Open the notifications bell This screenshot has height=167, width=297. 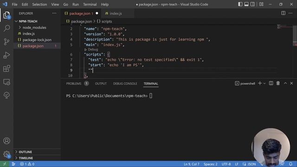(291, 164)
